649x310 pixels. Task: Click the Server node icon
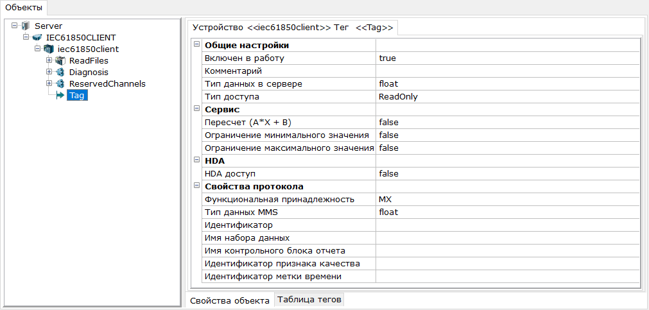click(x=26, y=26)
